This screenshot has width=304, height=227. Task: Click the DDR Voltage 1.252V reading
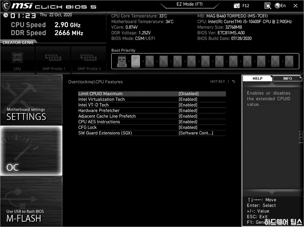coord(131,33)
